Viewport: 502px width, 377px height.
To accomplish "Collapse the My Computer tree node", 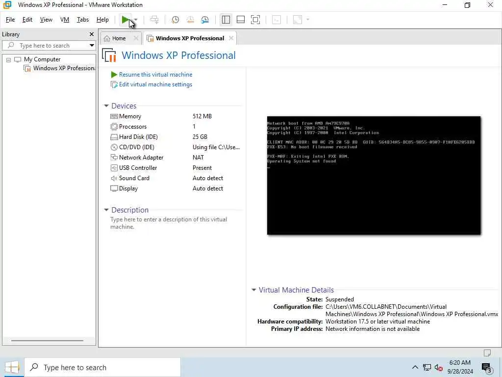I will 9,60.
